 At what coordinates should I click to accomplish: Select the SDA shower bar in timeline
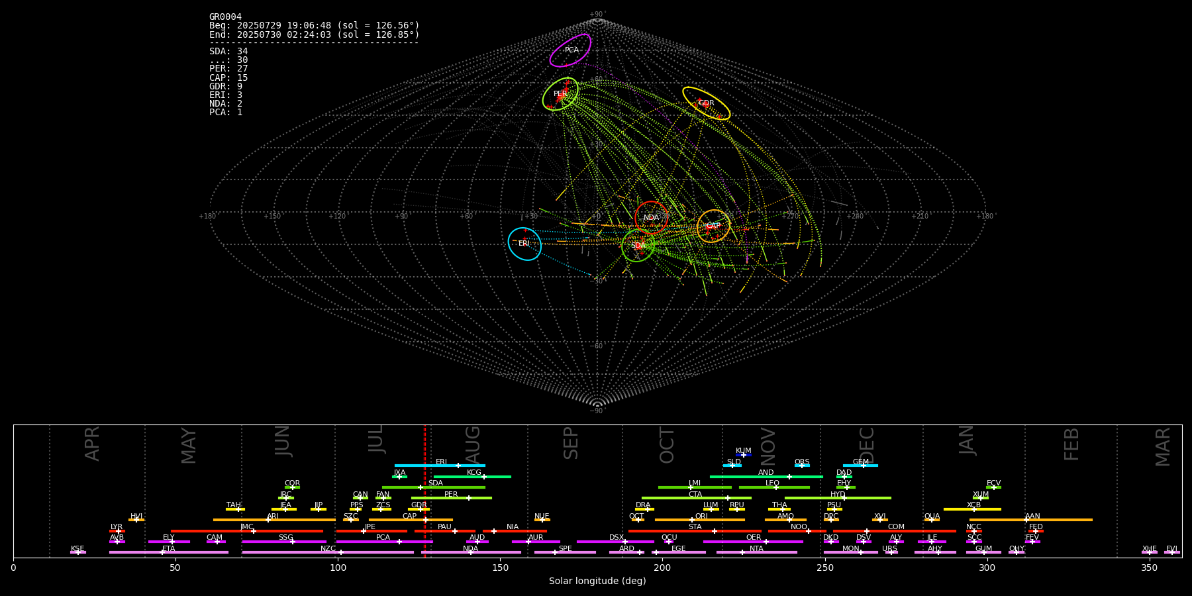tap(433, 487)
